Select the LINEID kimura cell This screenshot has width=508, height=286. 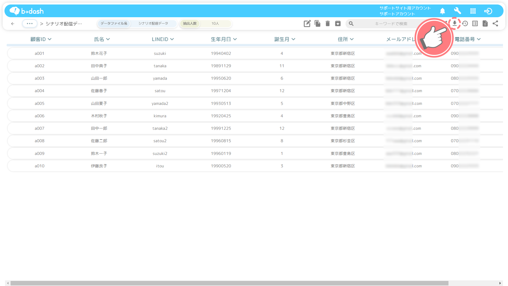click(x=160, y=116)
